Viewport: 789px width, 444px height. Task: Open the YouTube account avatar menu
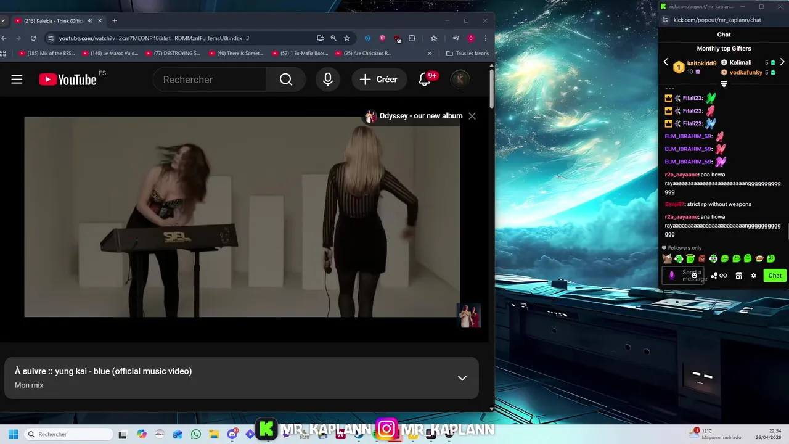coord(460,79)
